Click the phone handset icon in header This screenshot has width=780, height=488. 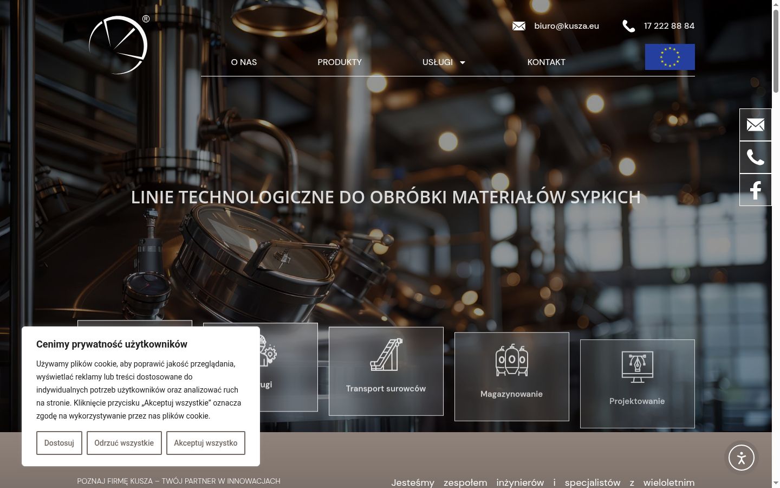[629, 26]
